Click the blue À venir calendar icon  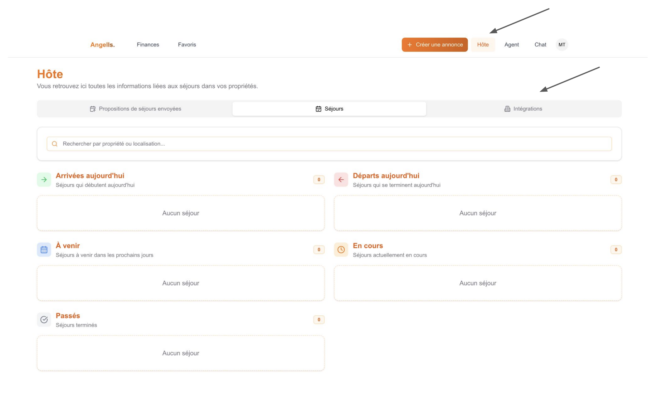coord(44,250)
